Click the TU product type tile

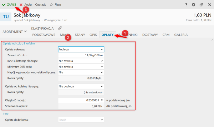click(x=6, y=17)
